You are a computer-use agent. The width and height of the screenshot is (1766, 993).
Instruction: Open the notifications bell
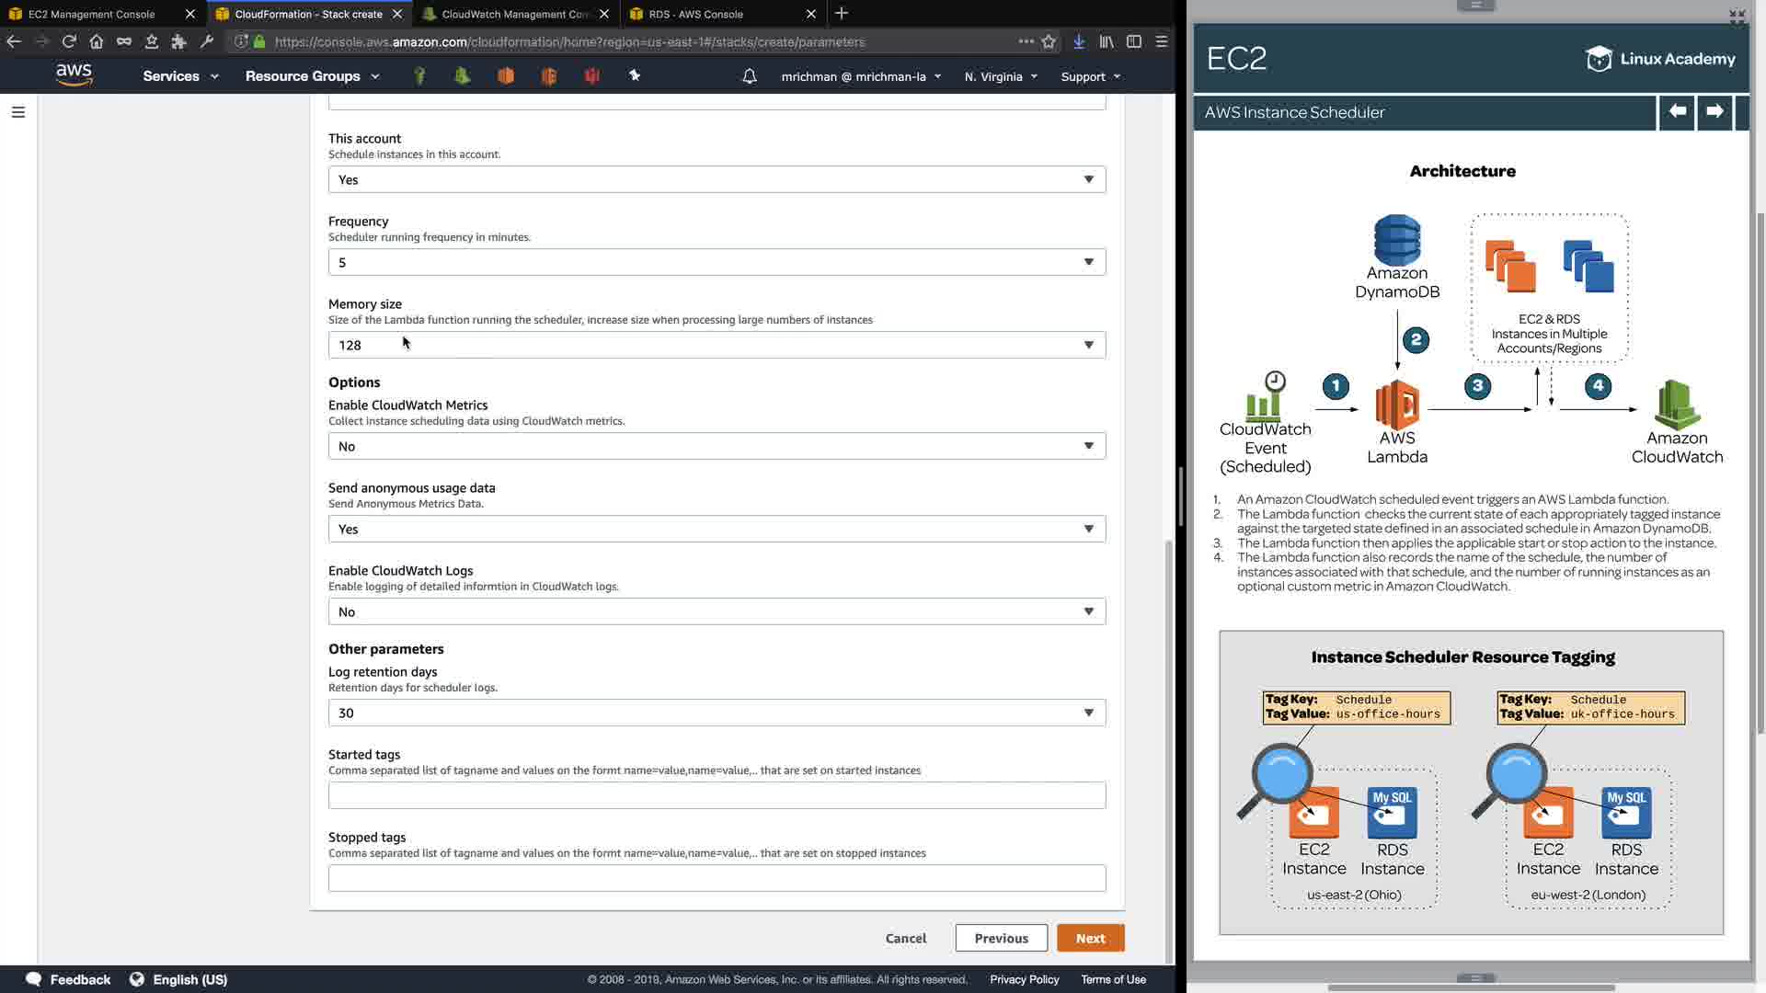click(750, 76)
